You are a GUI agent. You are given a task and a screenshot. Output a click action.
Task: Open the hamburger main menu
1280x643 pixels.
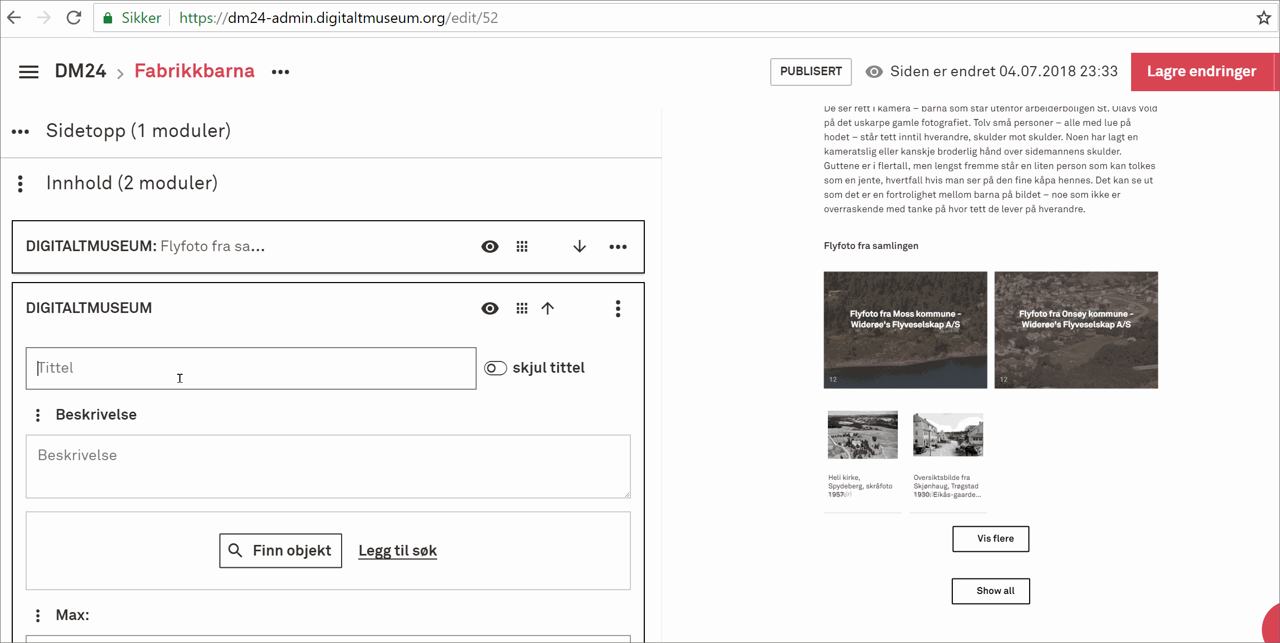pyautogui.click(x=29, y=72)
